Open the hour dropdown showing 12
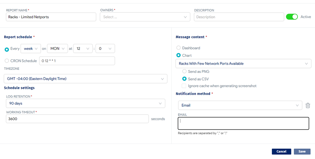Viewport: 315px width, 159px height. [x=83, y=48]
